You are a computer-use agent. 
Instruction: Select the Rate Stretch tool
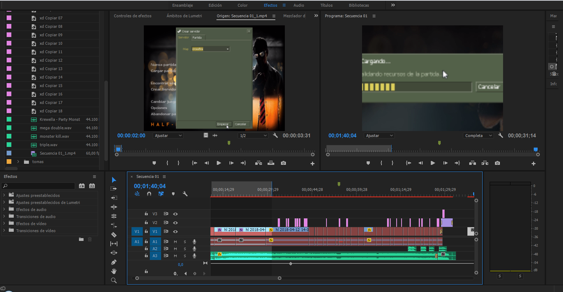coord(114,216)
